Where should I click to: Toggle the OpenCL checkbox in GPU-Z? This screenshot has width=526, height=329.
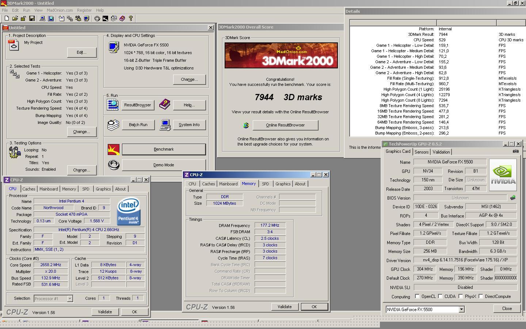417,296
